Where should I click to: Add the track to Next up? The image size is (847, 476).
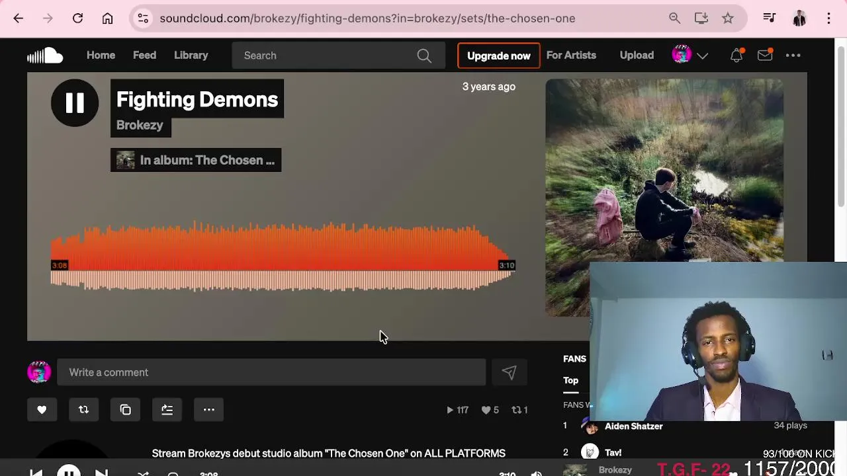[167, 410]
